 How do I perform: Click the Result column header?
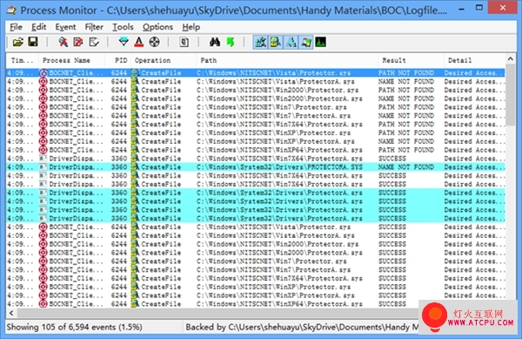pyautogui.click(x=412, y=60)
